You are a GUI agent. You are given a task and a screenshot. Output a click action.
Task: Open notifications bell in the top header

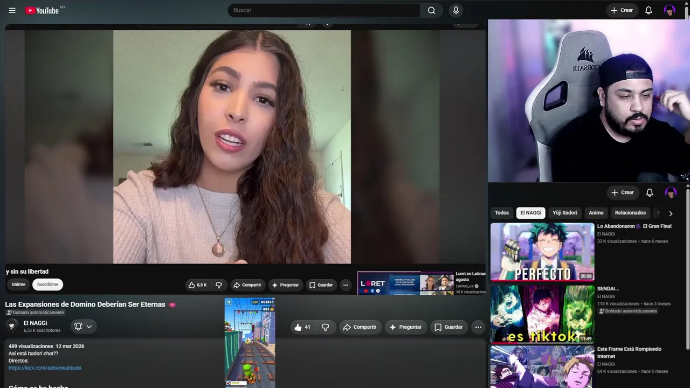tap(648, 10)
